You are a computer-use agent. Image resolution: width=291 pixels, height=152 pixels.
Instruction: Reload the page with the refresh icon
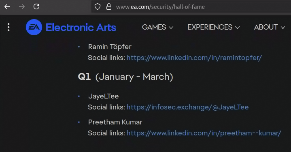(x=36, y=7)
